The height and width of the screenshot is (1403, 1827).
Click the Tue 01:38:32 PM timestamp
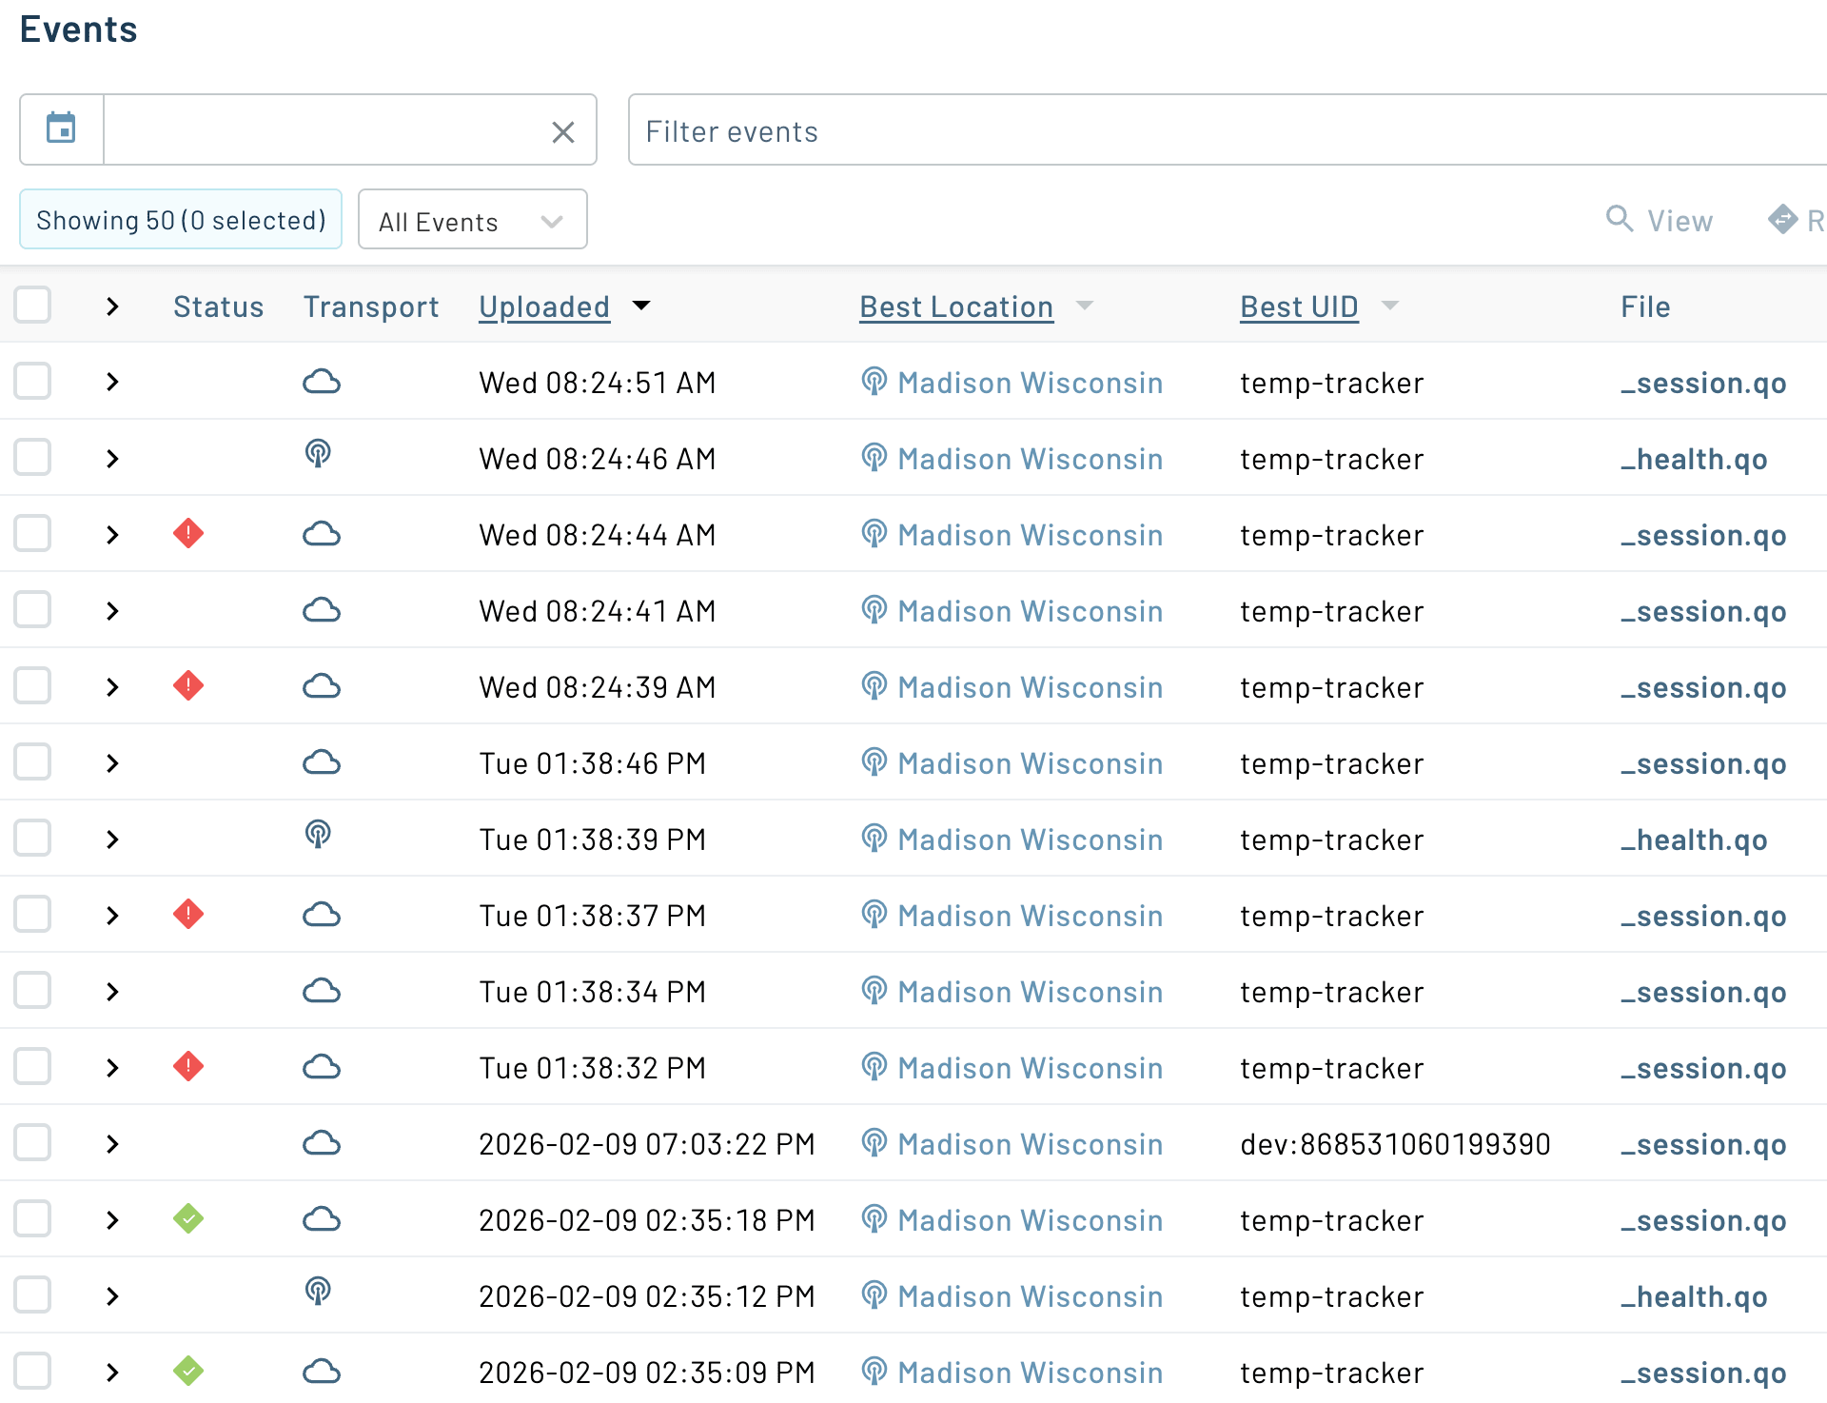[592, 1068]
